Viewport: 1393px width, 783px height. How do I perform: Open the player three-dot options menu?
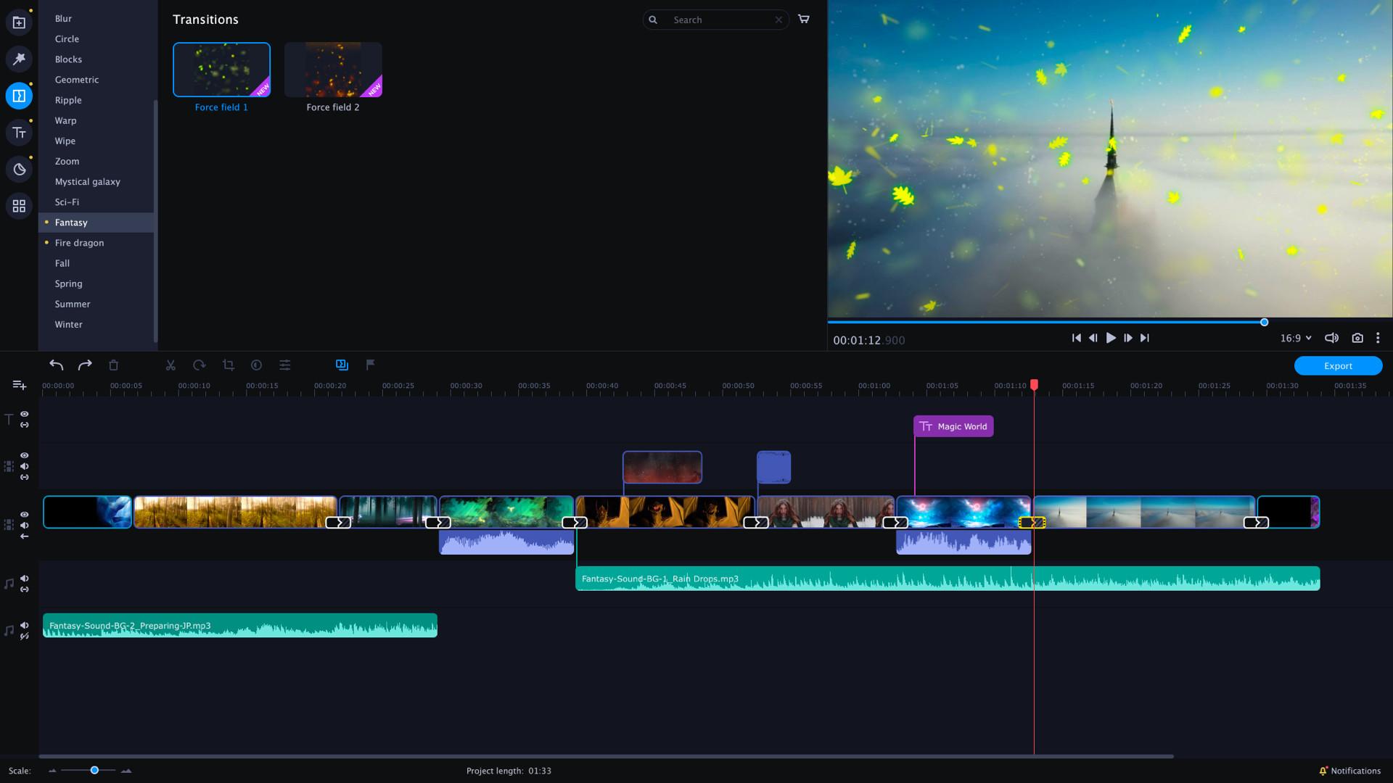click(1378, 338)
